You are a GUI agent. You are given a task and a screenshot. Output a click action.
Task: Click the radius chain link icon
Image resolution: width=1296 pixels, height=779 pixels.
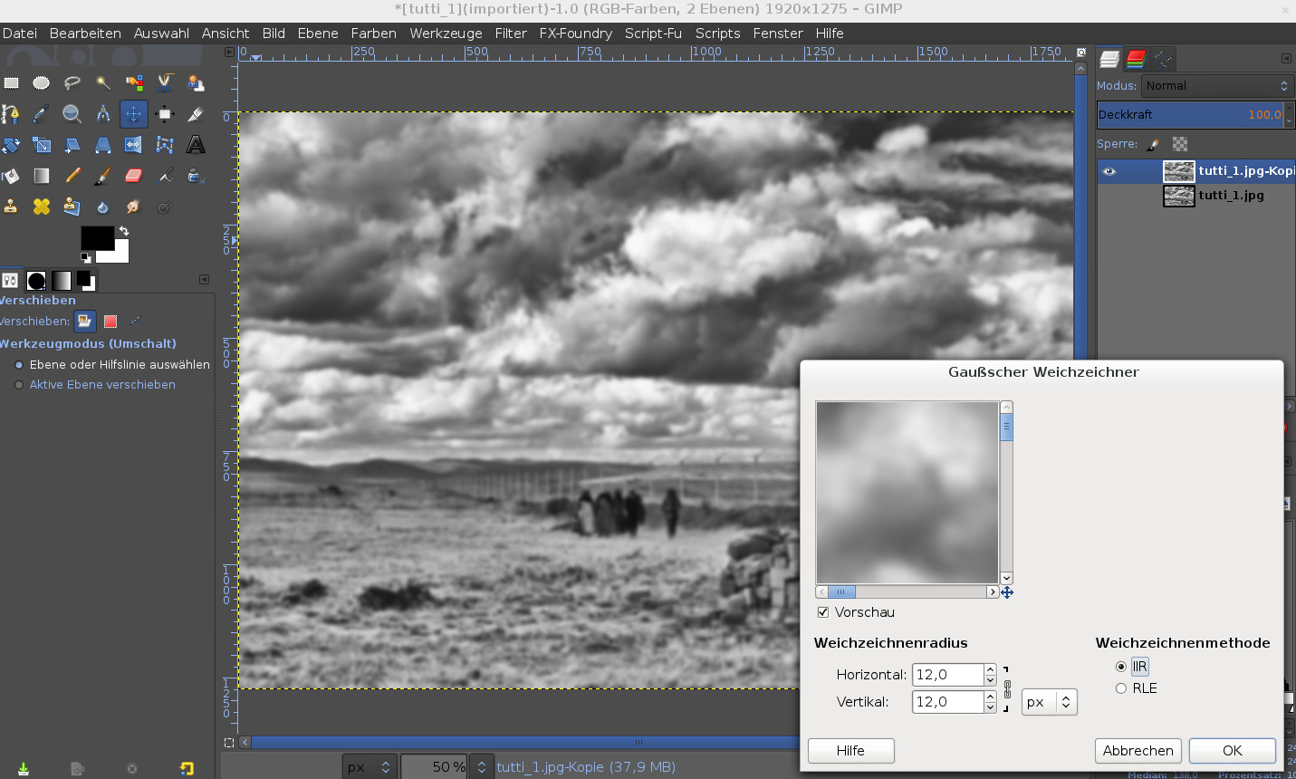[x=1007, y=688]
